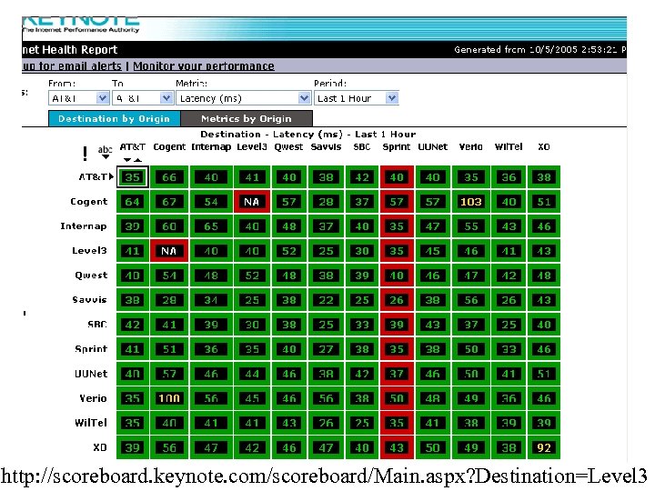The image size is (655, 491).
Task: Click the Sprint row label
Action: (x=91, y=349)
